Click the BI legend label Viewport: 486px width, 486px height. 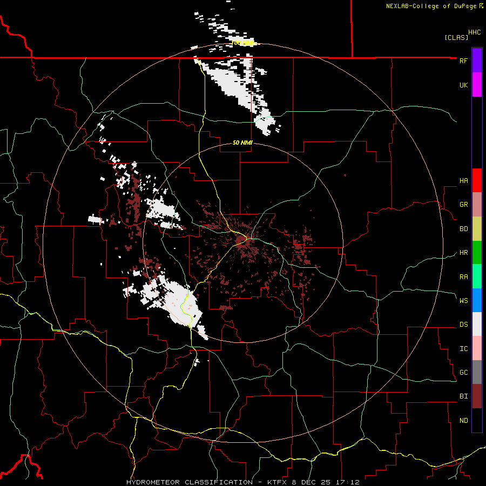pos(464,396)
